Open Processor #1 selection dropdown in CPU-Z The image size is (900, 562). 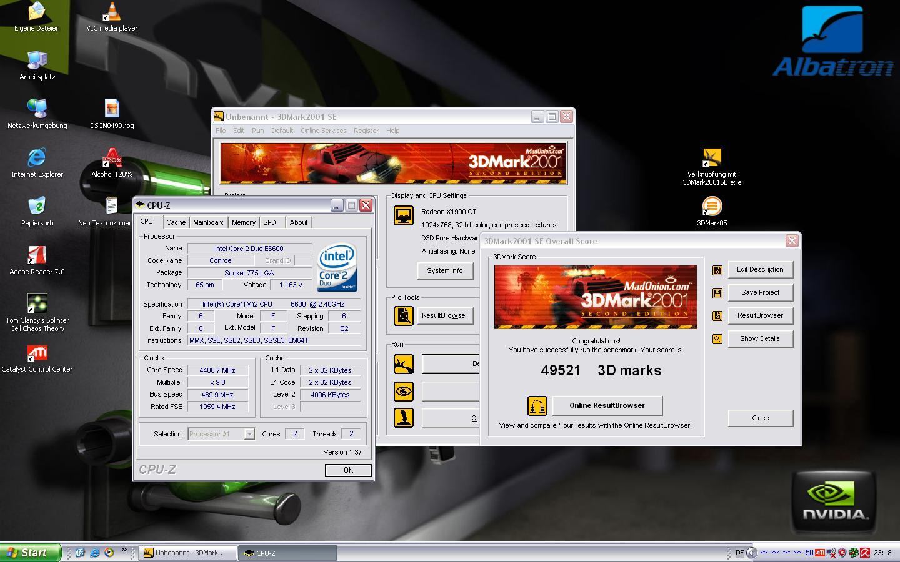point(249,434)
